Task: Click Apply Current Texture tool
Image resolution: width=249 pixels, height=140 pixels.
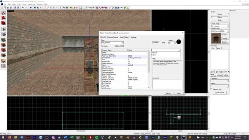Action: pos(4,45)
